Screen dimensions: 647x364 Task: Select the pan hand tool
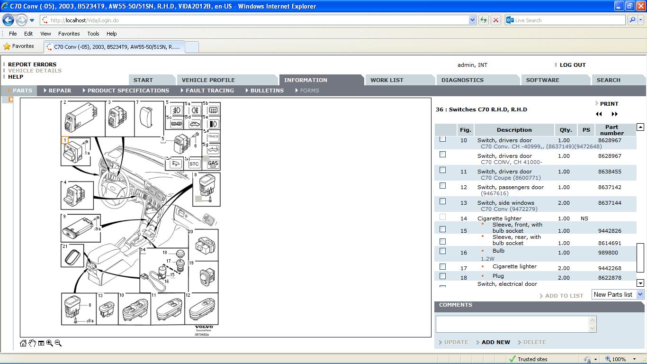click(32, 343)
